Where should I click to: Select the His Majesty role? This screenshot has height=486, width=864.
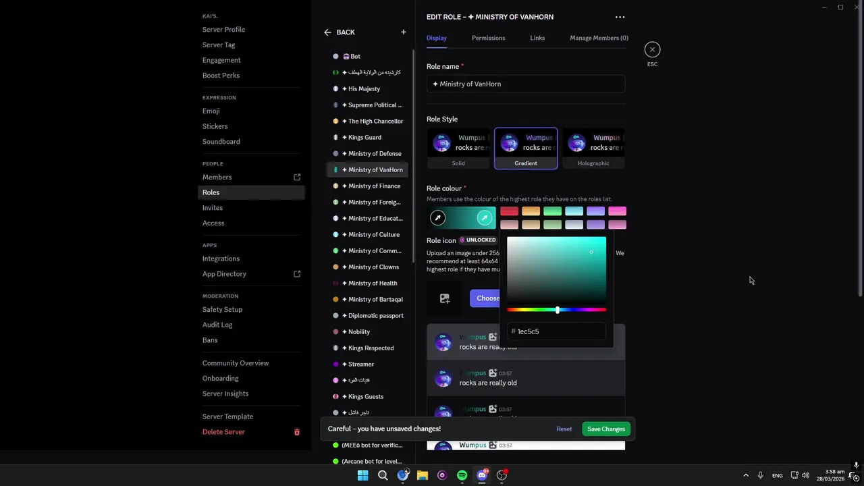click(368, 89)
